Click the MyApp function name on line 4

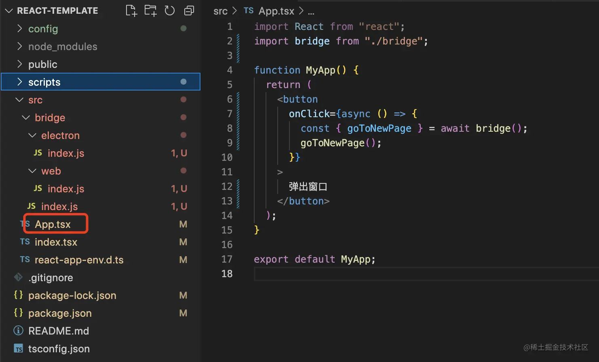pos(321,70)
